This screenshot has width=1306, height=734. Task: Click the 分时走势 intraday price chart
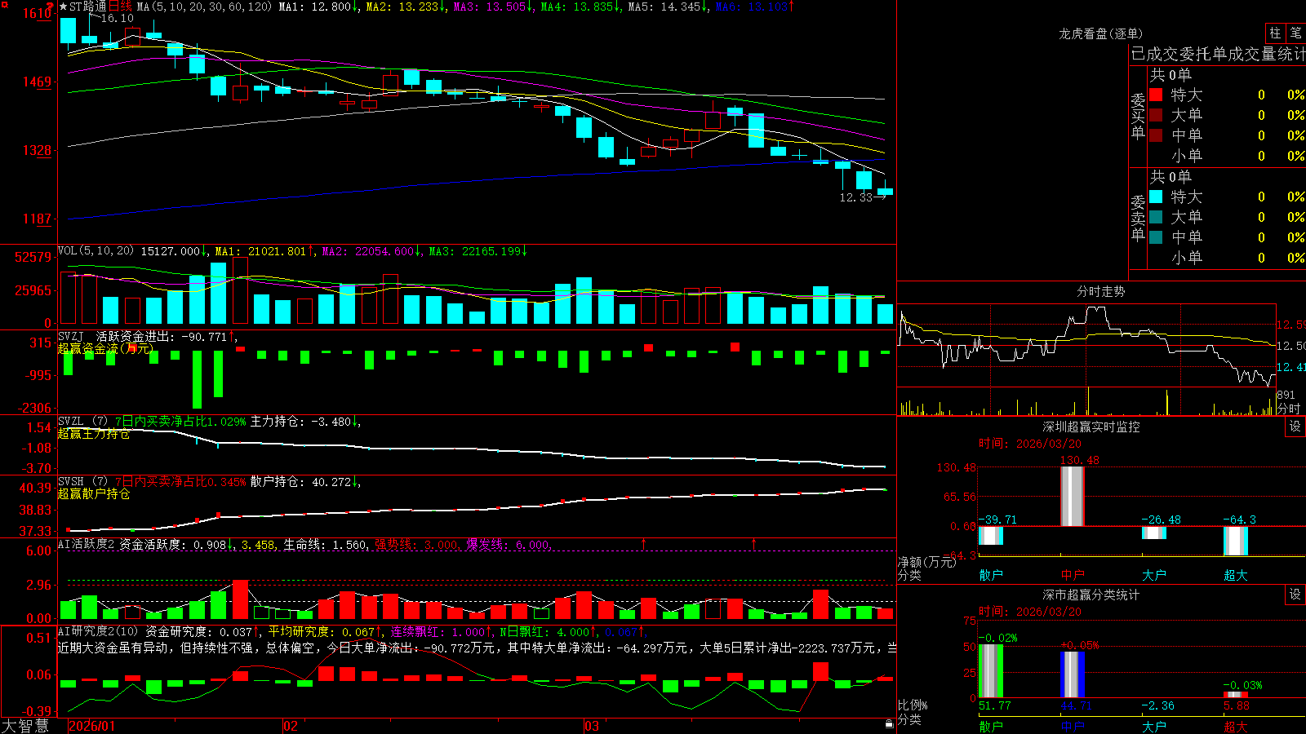pos(1086,346)
